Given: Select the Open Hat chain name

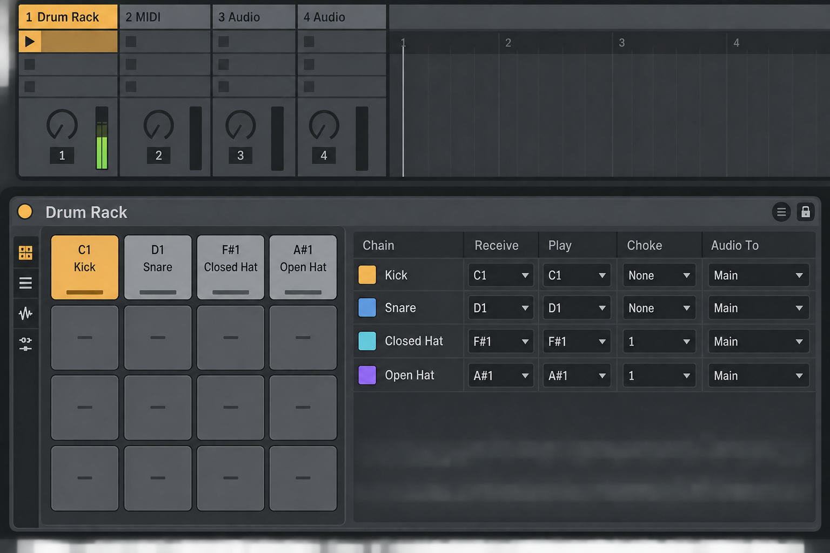Looking at the screenshot, I should pyautogui.click(x=410, y=375).
